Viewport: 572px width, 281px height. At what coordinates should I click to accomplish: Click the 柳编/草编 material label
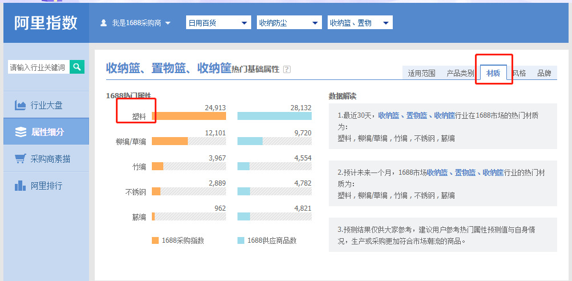click(131, 142)
